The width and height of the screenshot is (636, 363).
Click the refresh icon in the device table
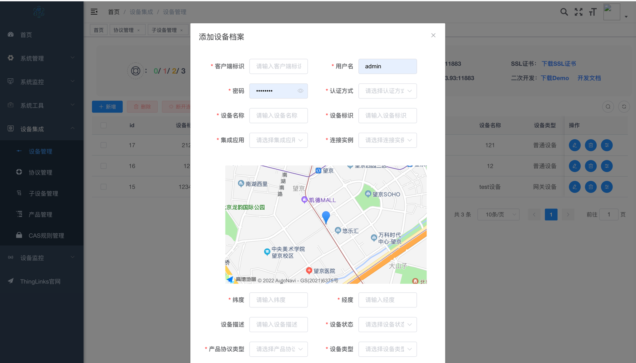pos(624,107)
